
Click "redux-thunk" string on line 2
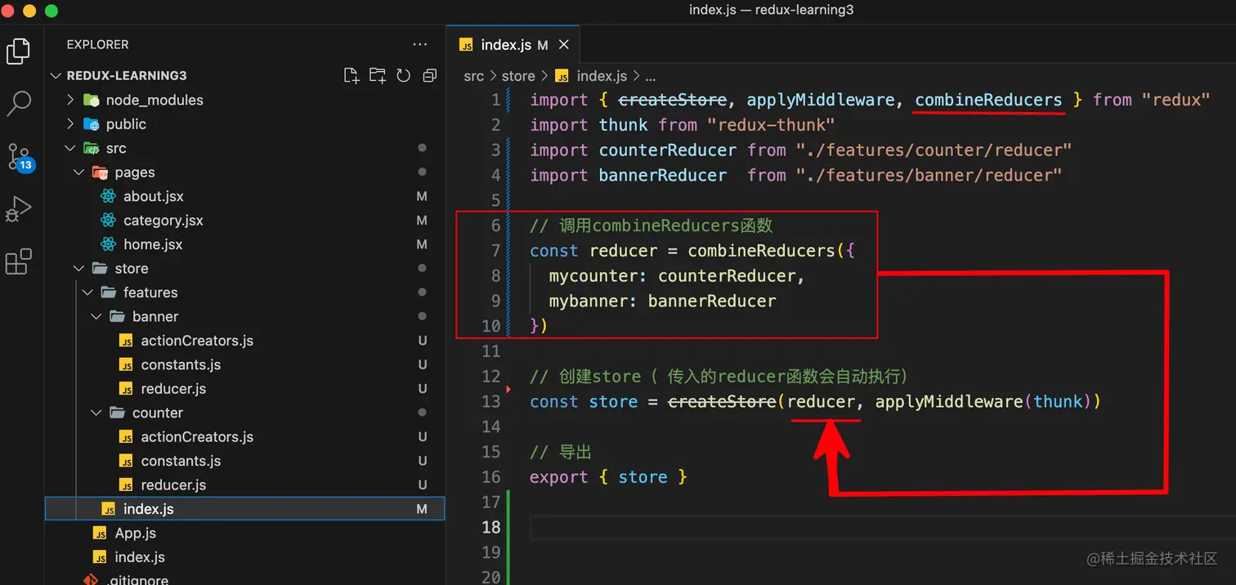[771, 125]
